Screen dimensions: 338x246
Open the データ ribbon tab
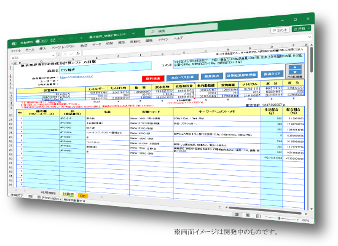point(96,44)
